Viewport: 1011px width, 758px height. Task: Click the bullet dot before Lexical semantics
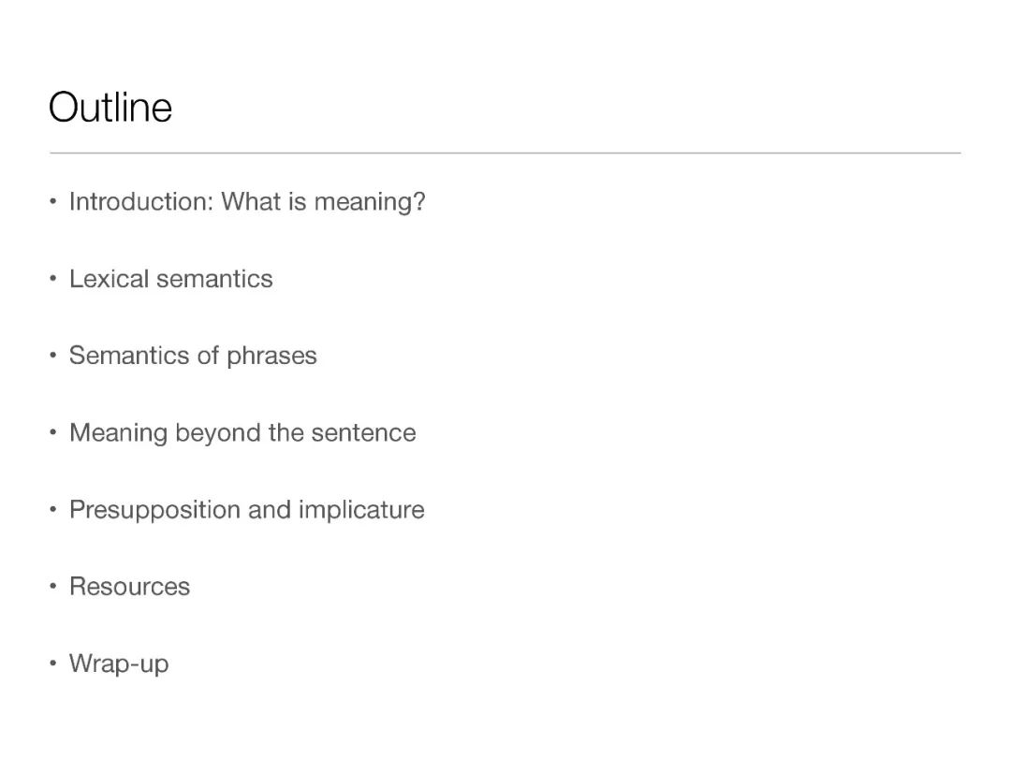[x=52, y=279]
